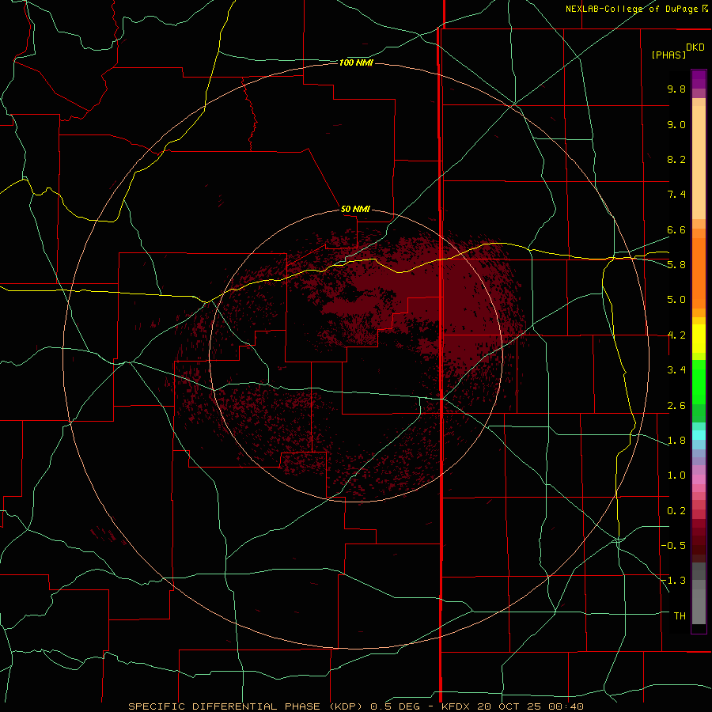Viewport: 712px width, 712px height.
Task: Click the -0.5 legend scale value
Action: (673, 546)
